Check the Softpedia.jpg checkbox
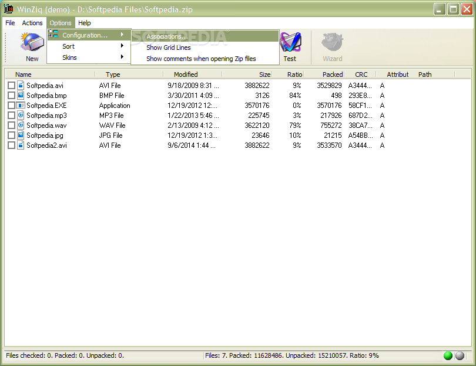This screenshot has height=366, width=476. pyautogui.click(x=11, y=135)
